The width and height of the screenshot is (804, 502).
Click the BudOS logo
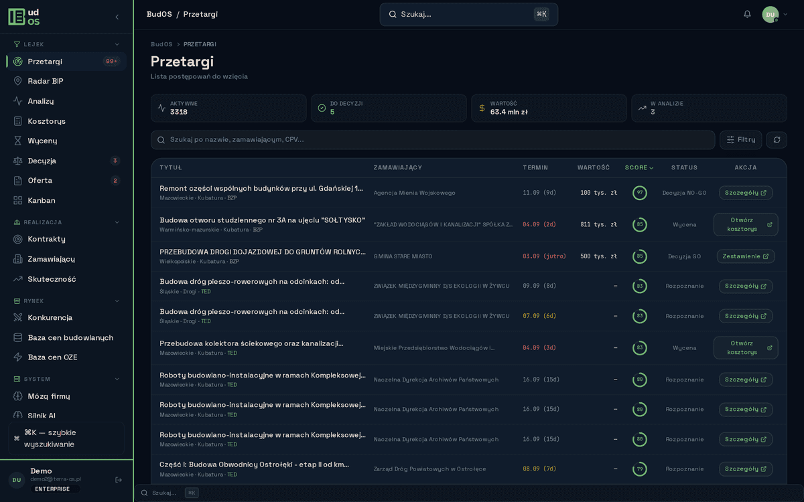click(24, 17)
